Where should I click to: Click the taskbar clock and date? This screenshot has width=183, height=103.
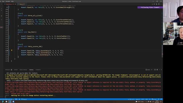[x=157, y=102]
